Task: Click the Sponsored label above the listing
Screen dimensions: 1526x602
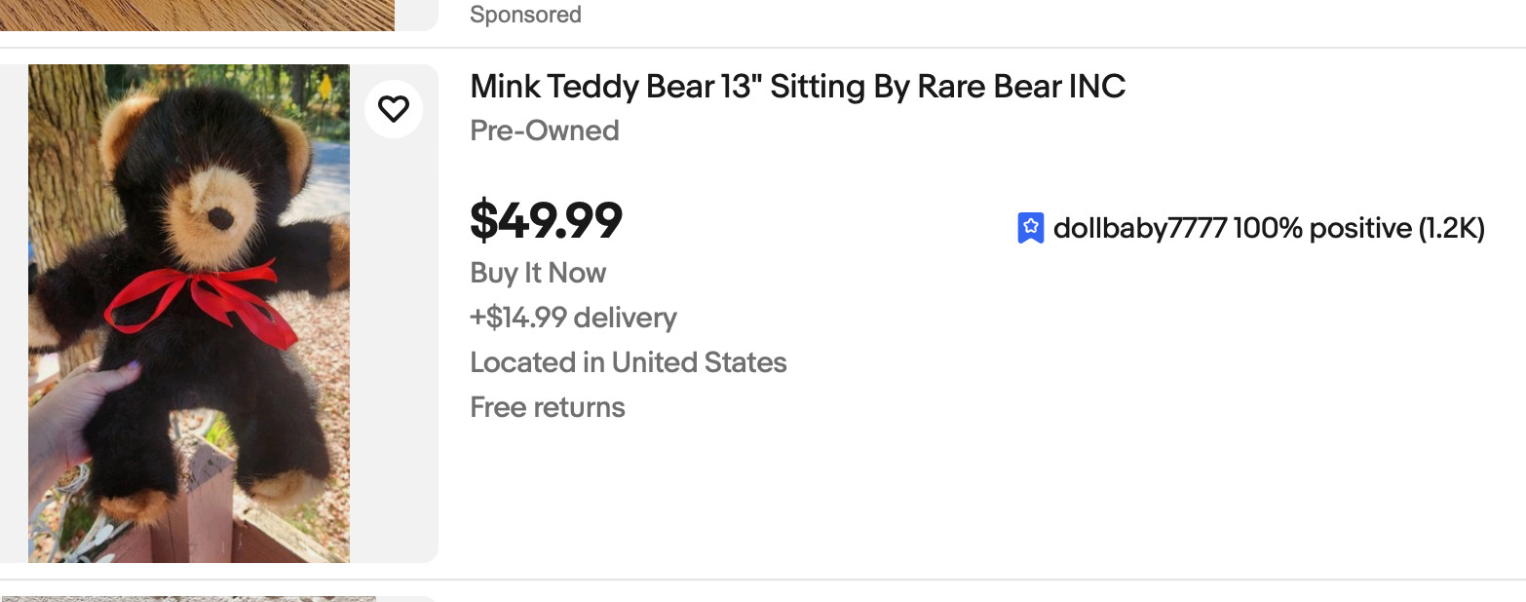Action: pyautogui.click(x=525, y=15)
